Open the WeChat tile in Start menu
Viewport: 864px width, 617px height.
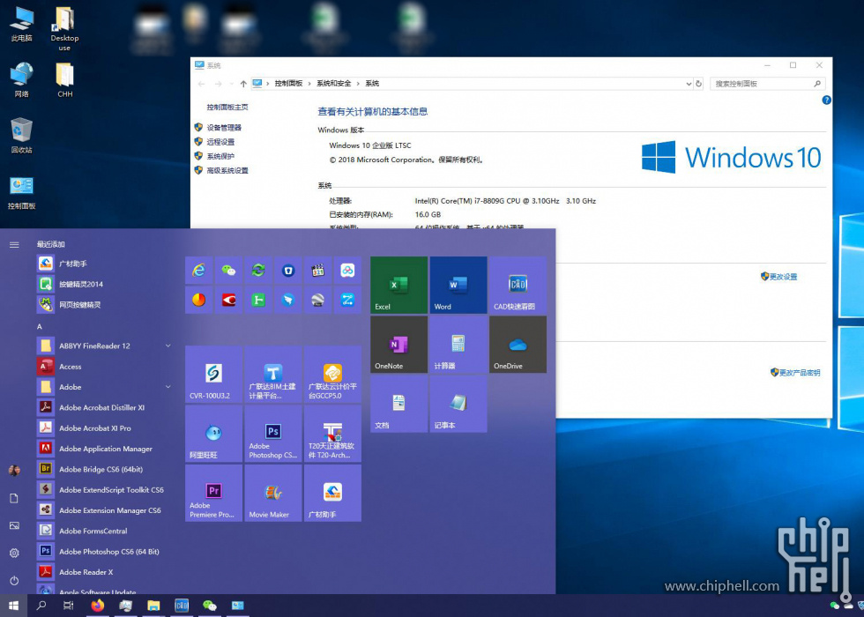[228, 270]
